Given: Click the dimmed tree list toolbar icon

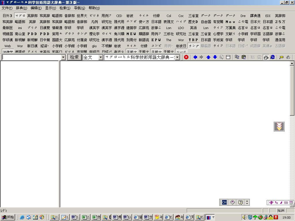Looking at the screenshot, I should click(x=253, y=57).
